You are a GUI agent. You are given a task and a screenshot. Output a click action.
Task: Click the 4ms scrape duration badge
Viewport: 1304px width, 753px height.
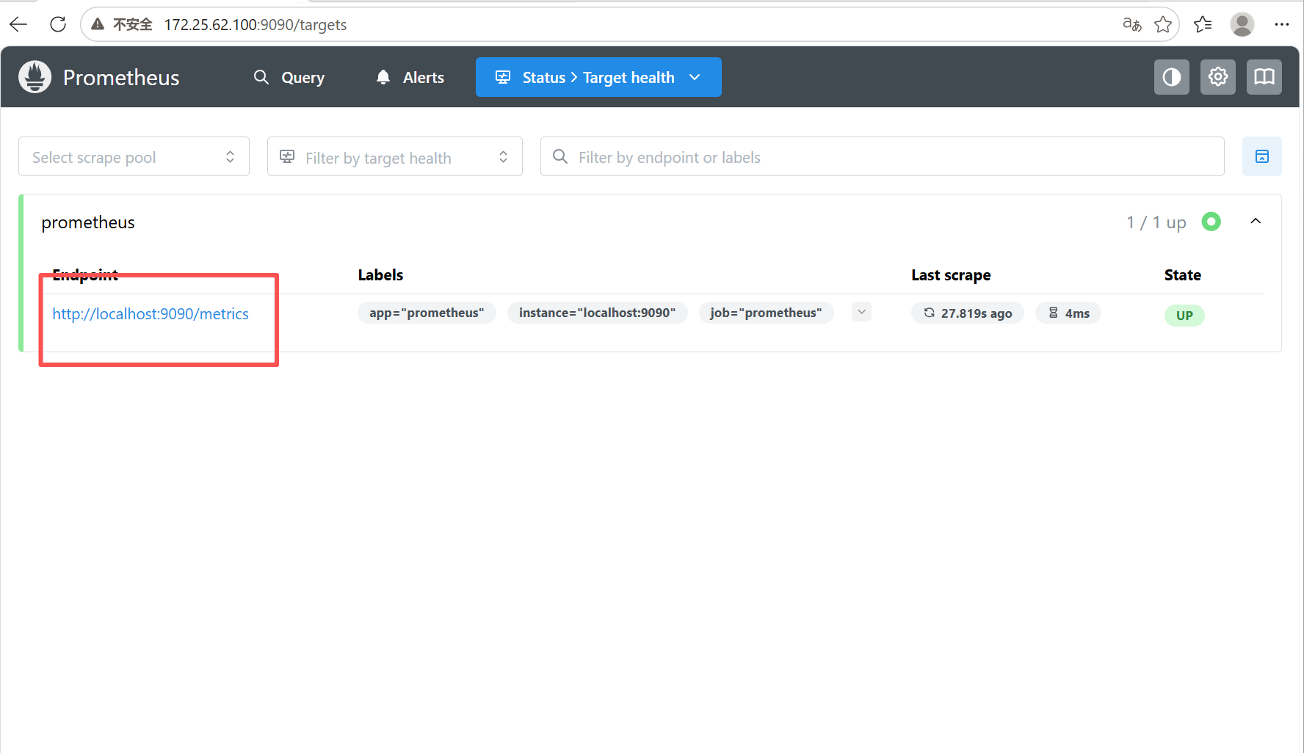coord(1068,313)
